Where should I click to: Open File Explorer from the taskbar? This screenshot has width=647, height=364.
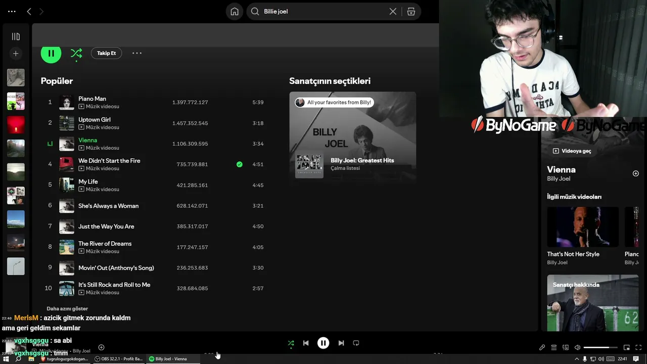(x=31, y=359)
